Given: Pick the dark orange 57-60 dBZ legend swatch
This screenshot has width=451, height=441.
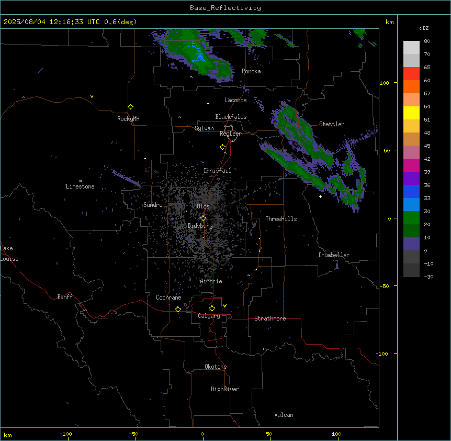Looking at the screenshot, I should coord(411,86).
